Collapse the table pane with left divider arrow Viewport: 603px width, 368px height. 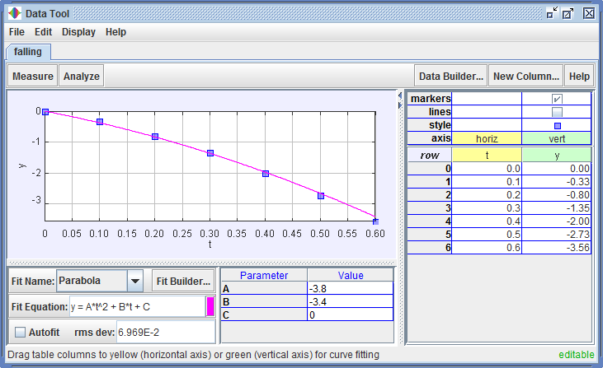pyautogui.click(x=400, y=95)
